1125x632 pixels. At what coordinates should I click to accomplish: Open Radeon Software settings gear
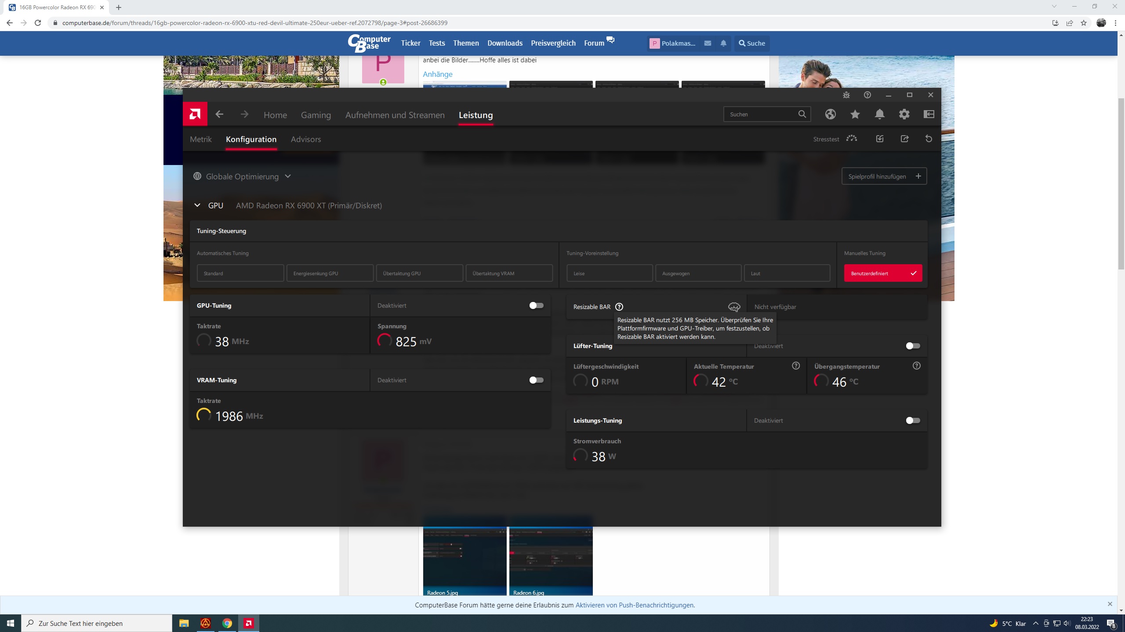click(904, 114)
